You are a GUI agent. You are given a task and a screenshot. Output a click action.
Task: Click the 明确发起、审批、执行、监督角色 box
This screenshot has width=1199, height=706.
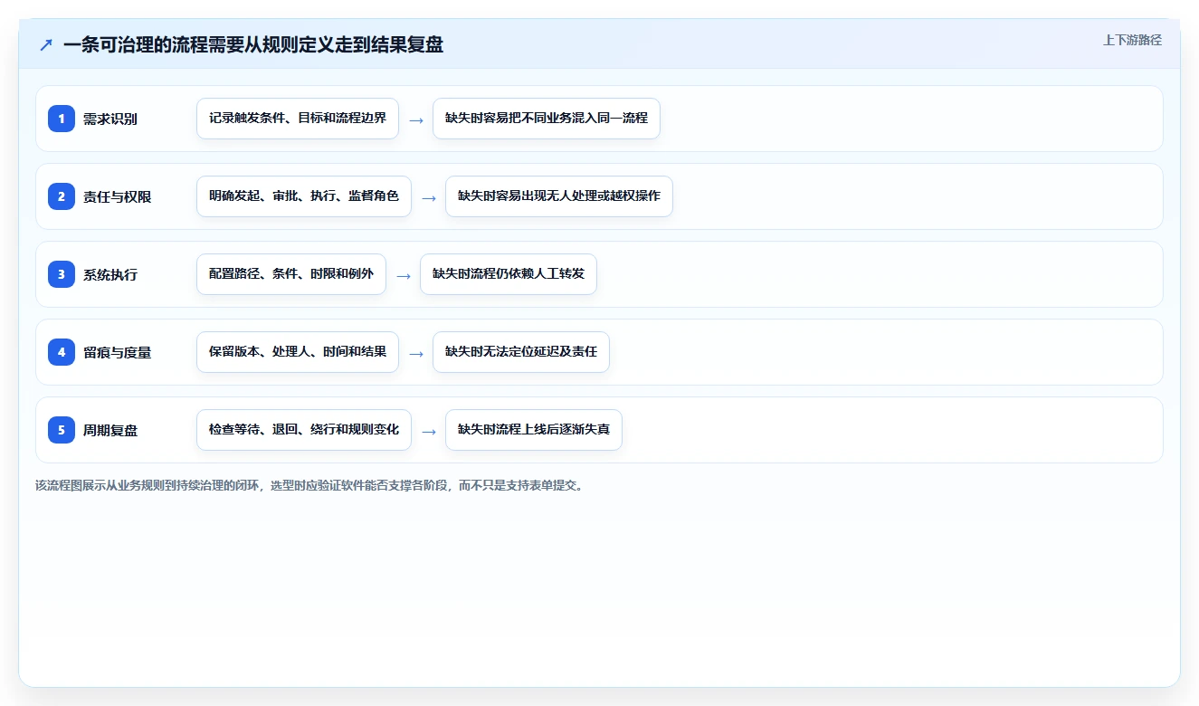tap(304, 196)
